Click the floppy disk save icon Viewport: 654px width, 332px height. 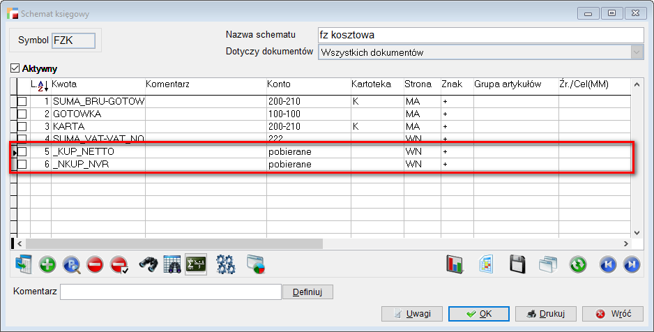click(x=517, y=265)
